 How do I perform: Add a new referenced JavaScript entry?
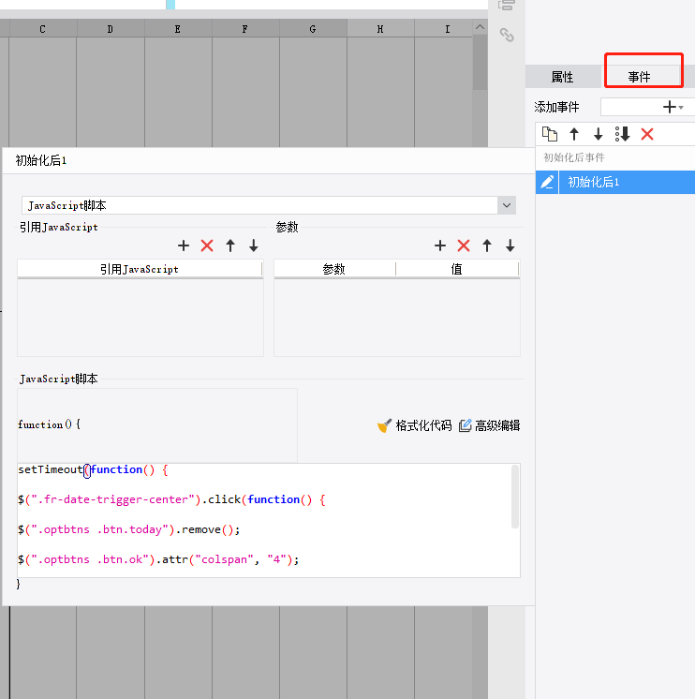(x=184, y=245)
